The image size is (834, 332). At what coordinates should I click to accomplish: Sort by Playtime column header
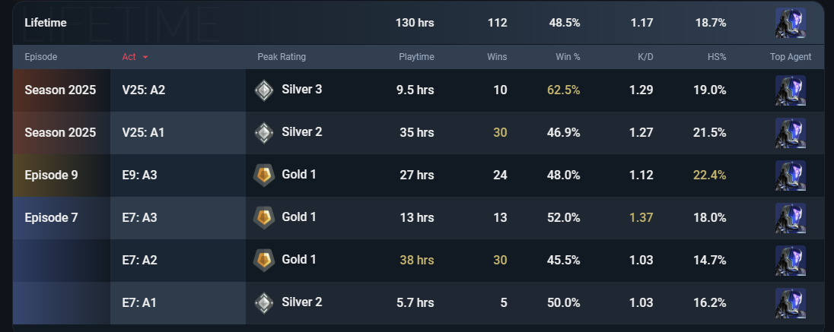(x=416, y=57)
